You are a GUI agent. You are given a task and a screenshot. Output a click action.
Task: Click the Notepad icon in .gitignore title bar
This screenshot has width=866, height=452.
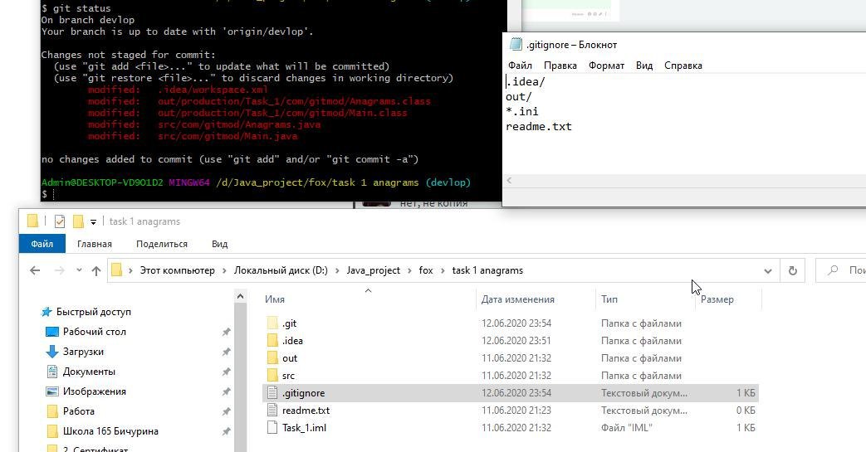coord(516,45)
